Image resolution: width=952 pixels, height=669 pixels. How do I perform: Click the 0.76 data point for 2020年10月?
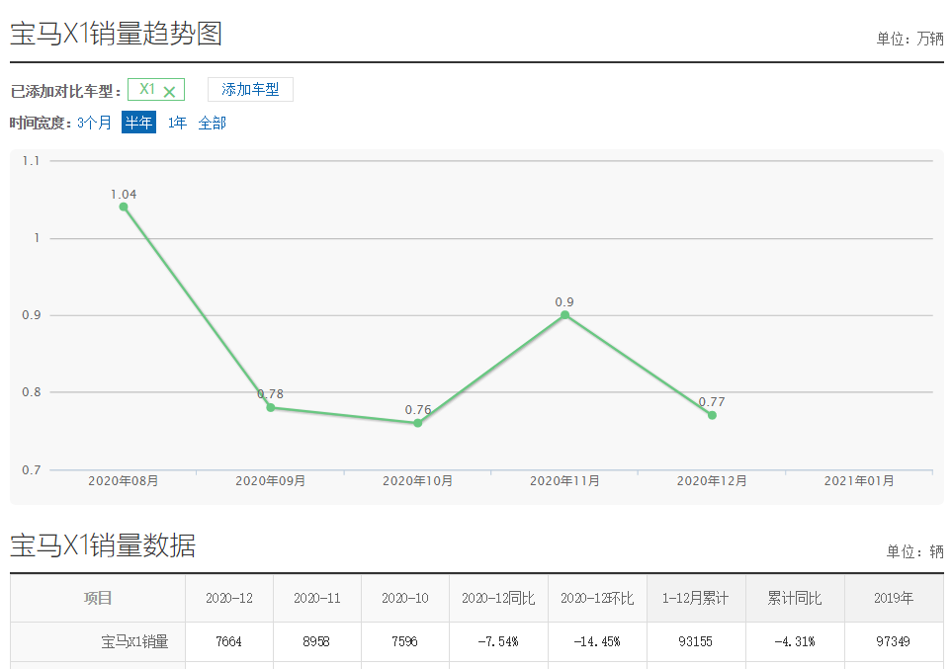(418, 423)
